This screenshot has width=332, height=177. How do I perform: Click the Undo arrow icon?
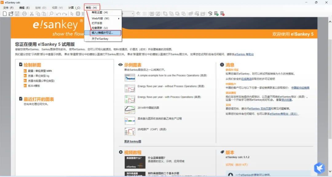coord(58,14)
